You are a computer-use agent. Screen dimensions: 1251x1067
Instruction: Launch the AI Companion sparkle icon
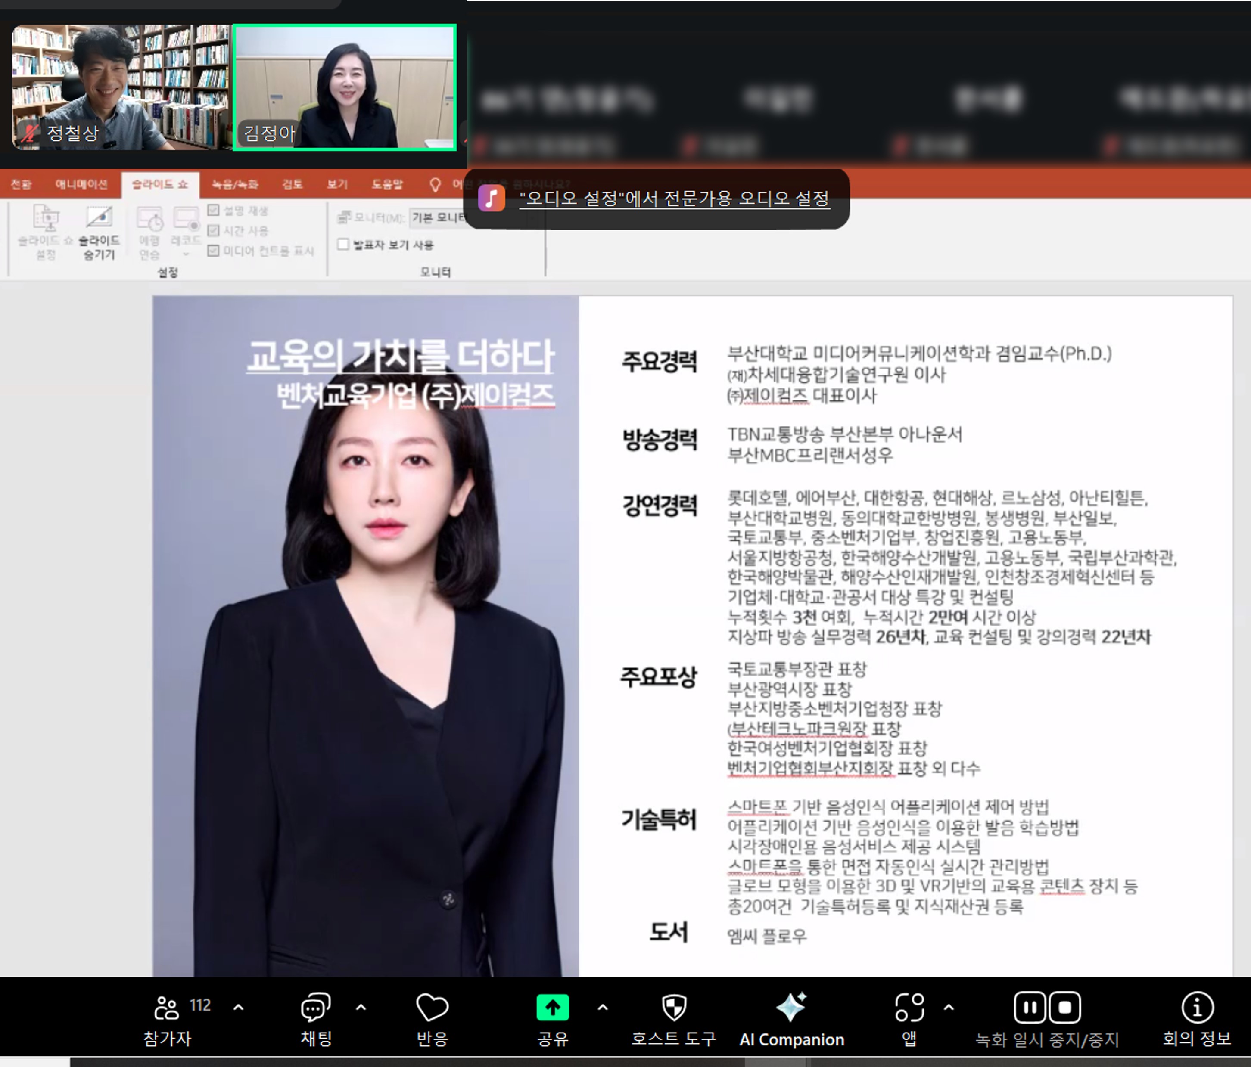(791, 1008)
